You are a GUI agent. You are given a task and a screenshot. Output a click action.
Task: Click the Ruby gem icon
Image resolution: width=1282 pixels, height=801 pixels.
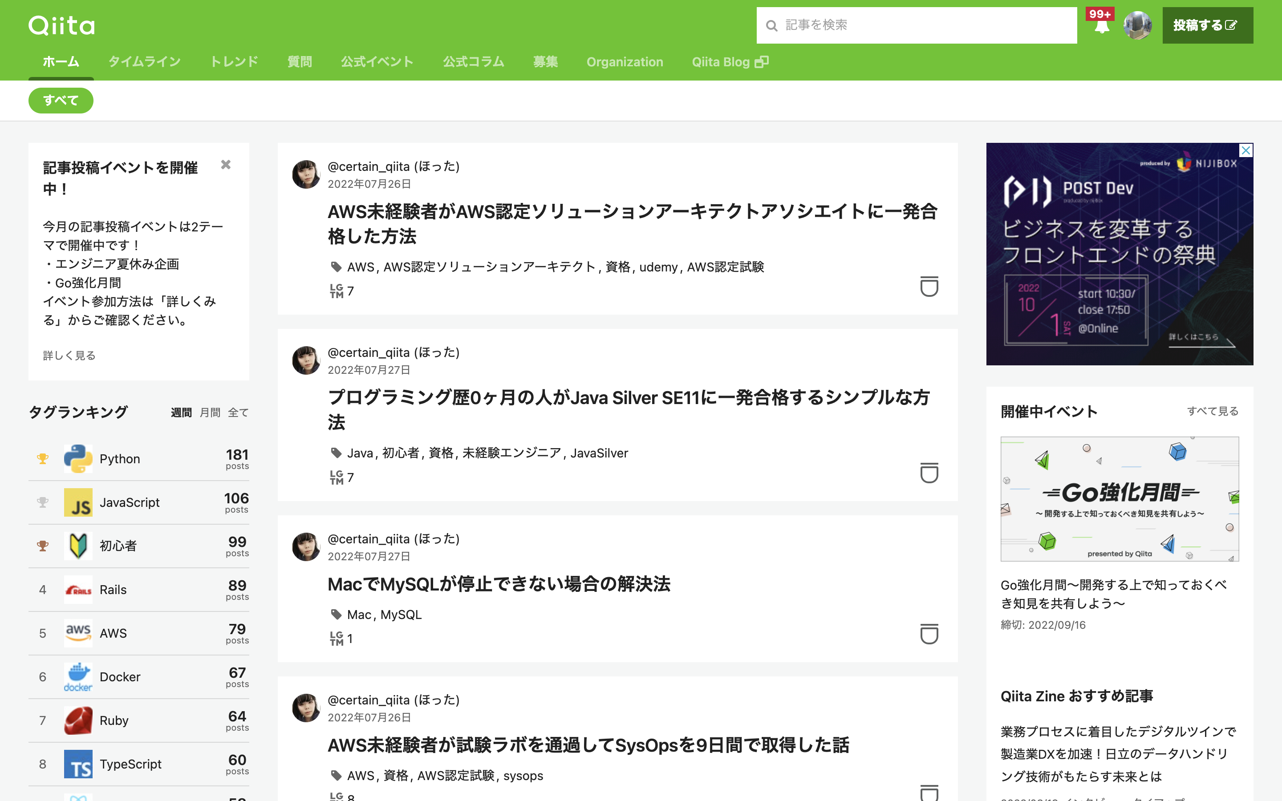tap(78, 720)
